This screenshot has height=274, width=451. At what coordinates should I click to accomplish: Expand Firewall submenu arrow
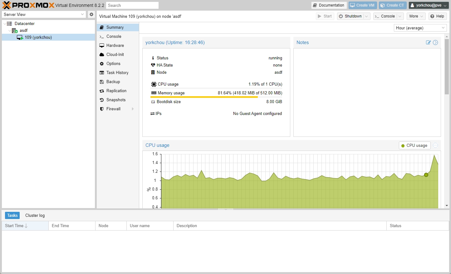[x=133, y=109]
